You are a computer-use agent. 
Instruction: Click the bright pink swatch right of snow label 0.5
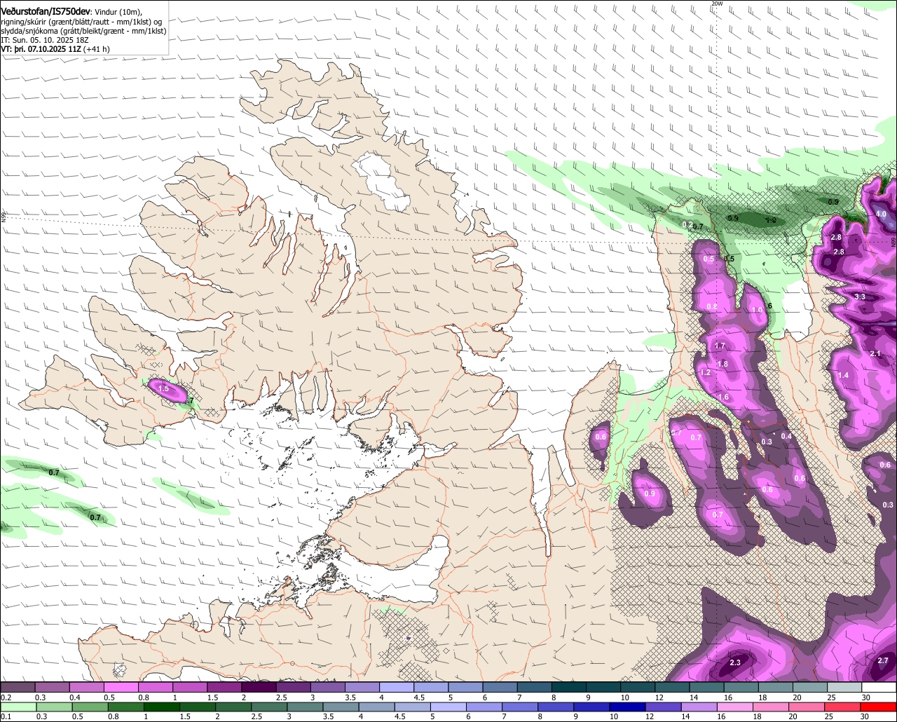pyautogui.click(x=121, y=688)
